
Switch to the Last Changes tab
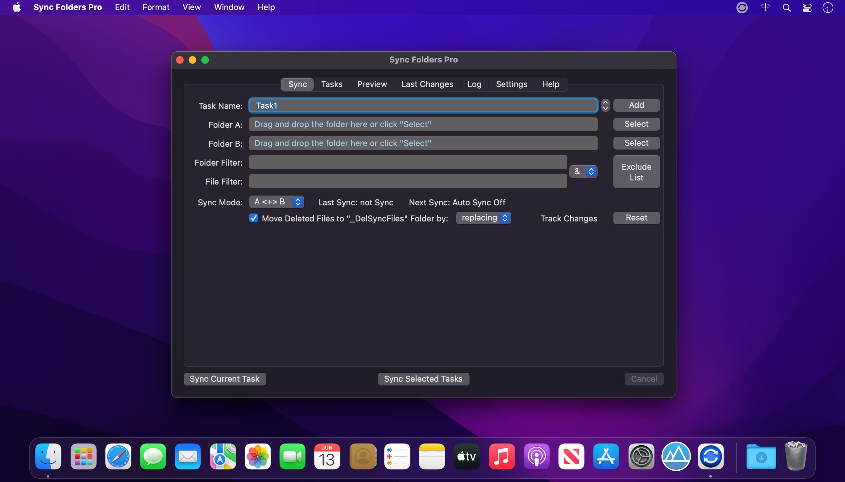427,84
